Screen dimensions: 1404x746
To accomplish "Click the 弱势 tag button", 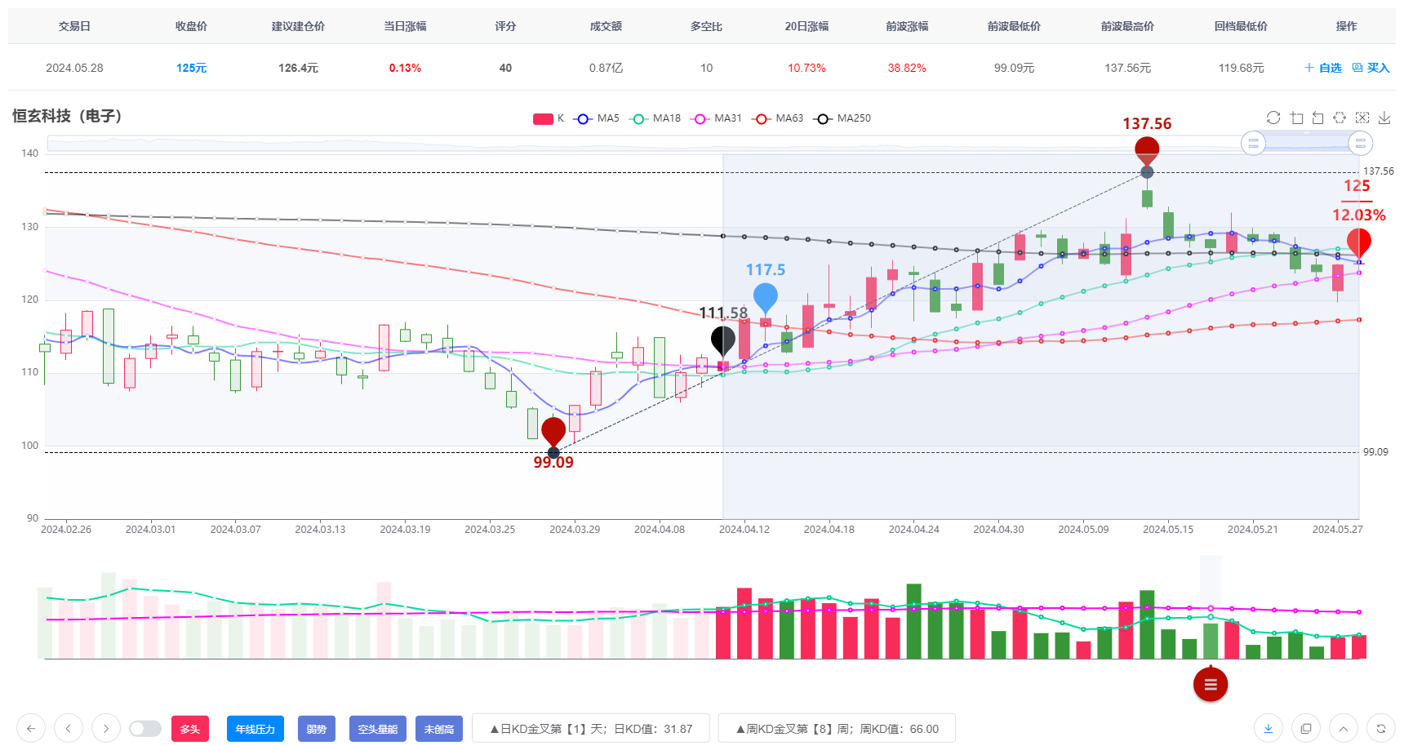I will [317, 729].
